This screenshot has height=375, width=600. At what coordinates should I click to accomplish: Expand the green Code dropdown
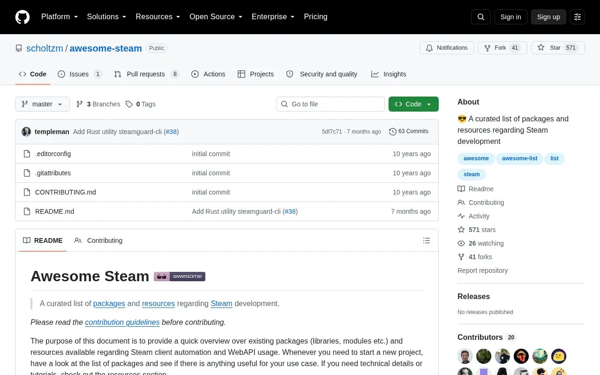(x=413, y=104)
